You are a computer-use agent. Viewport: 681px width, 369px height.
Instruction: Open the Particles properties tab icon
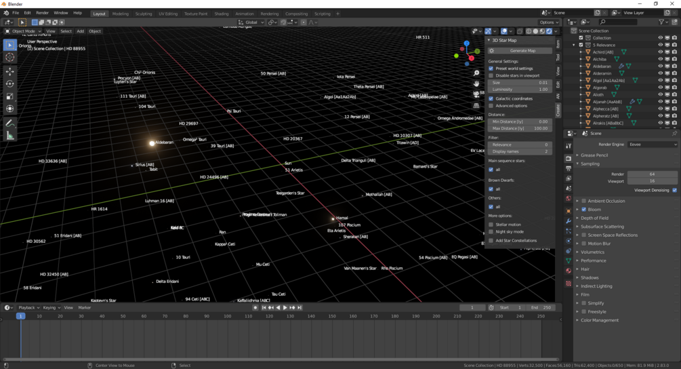(x=569, y=231)
